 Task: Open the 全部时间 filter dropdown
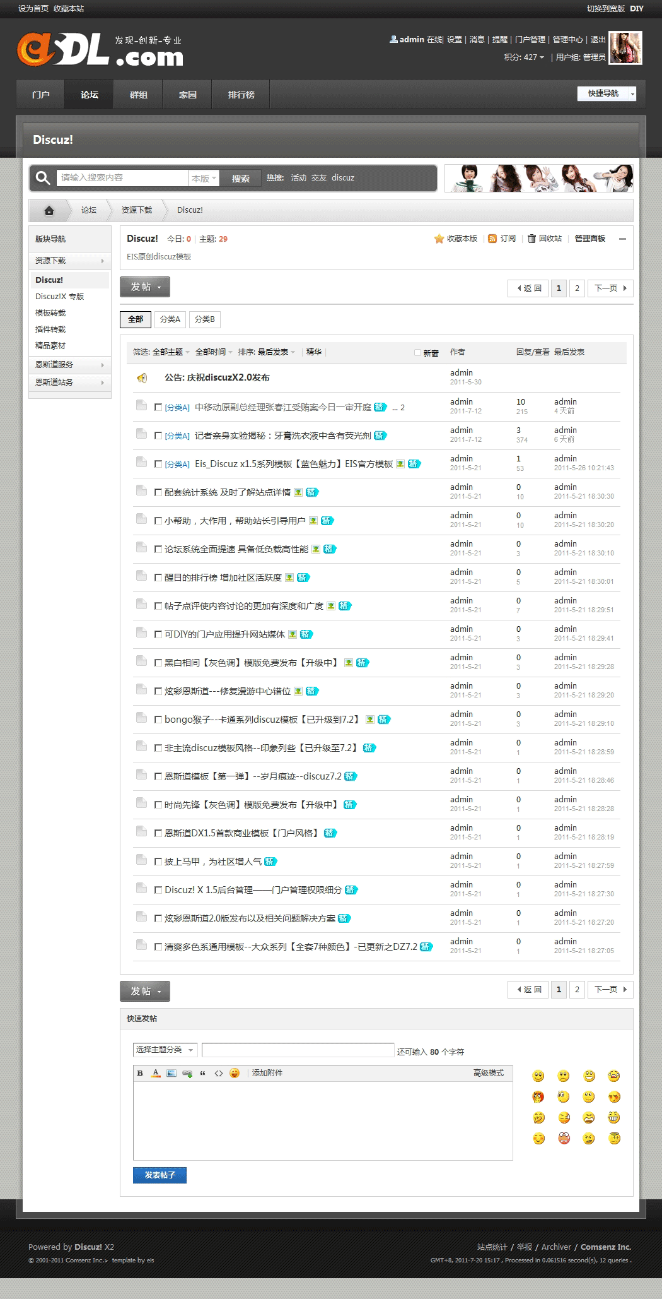214,352
